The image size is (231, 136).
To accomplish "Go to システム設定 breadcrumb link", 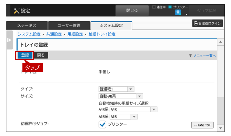I will [x=29, y=34].
